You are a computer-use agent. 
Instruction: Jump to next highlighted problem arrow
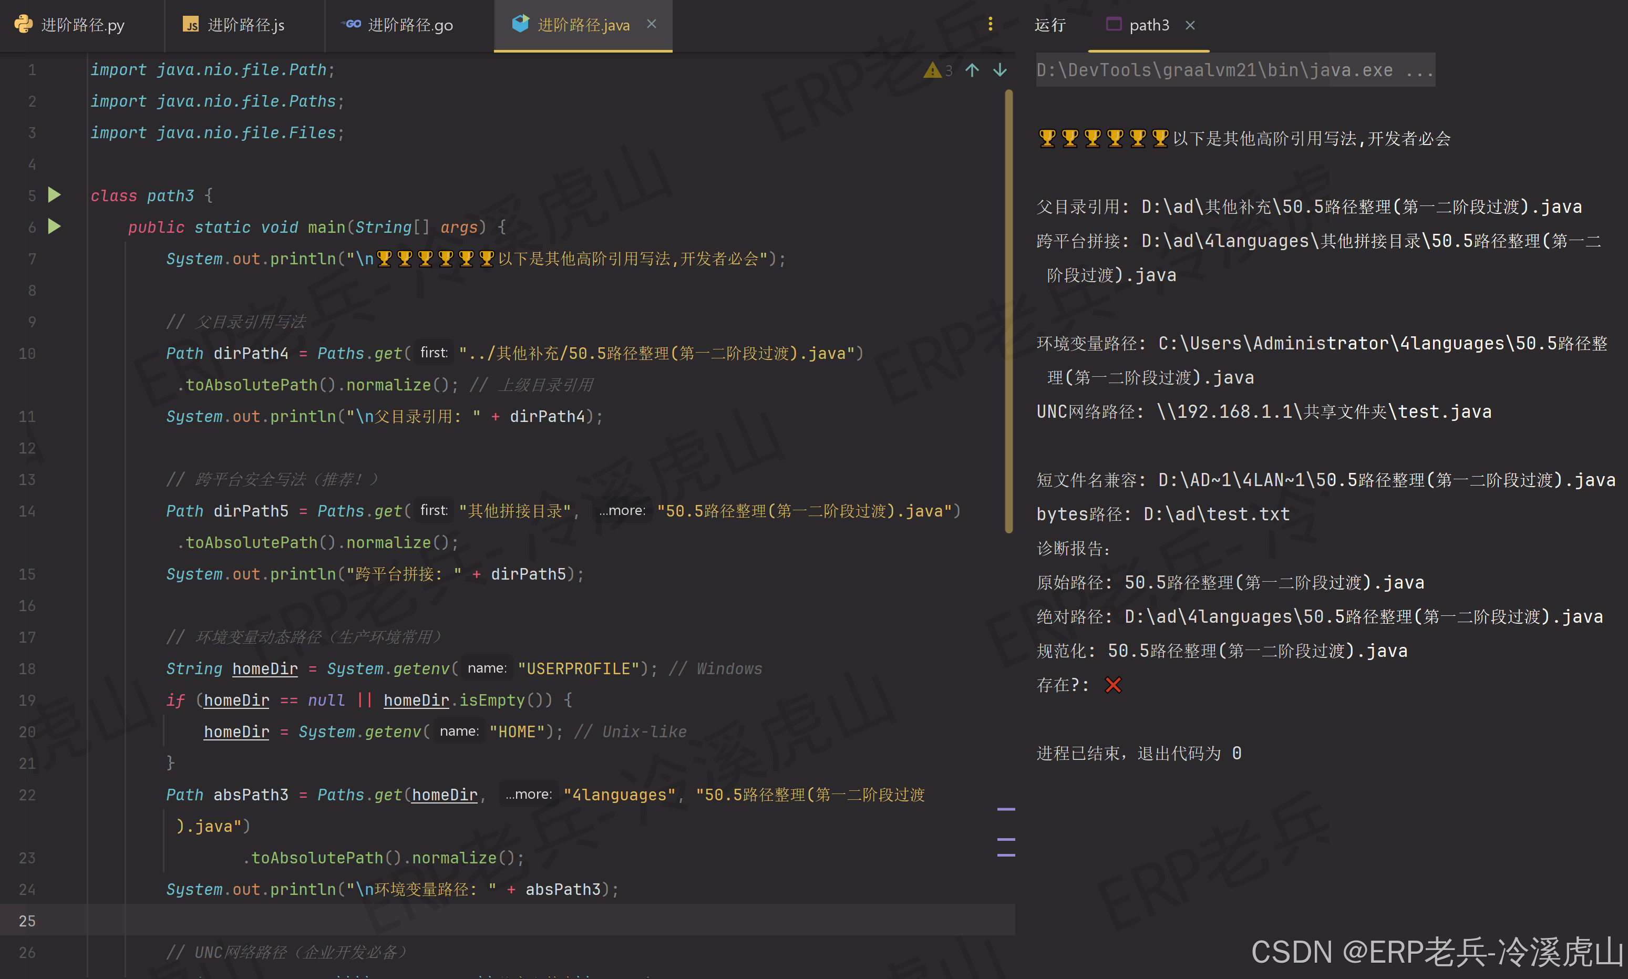pos(1000,70)
